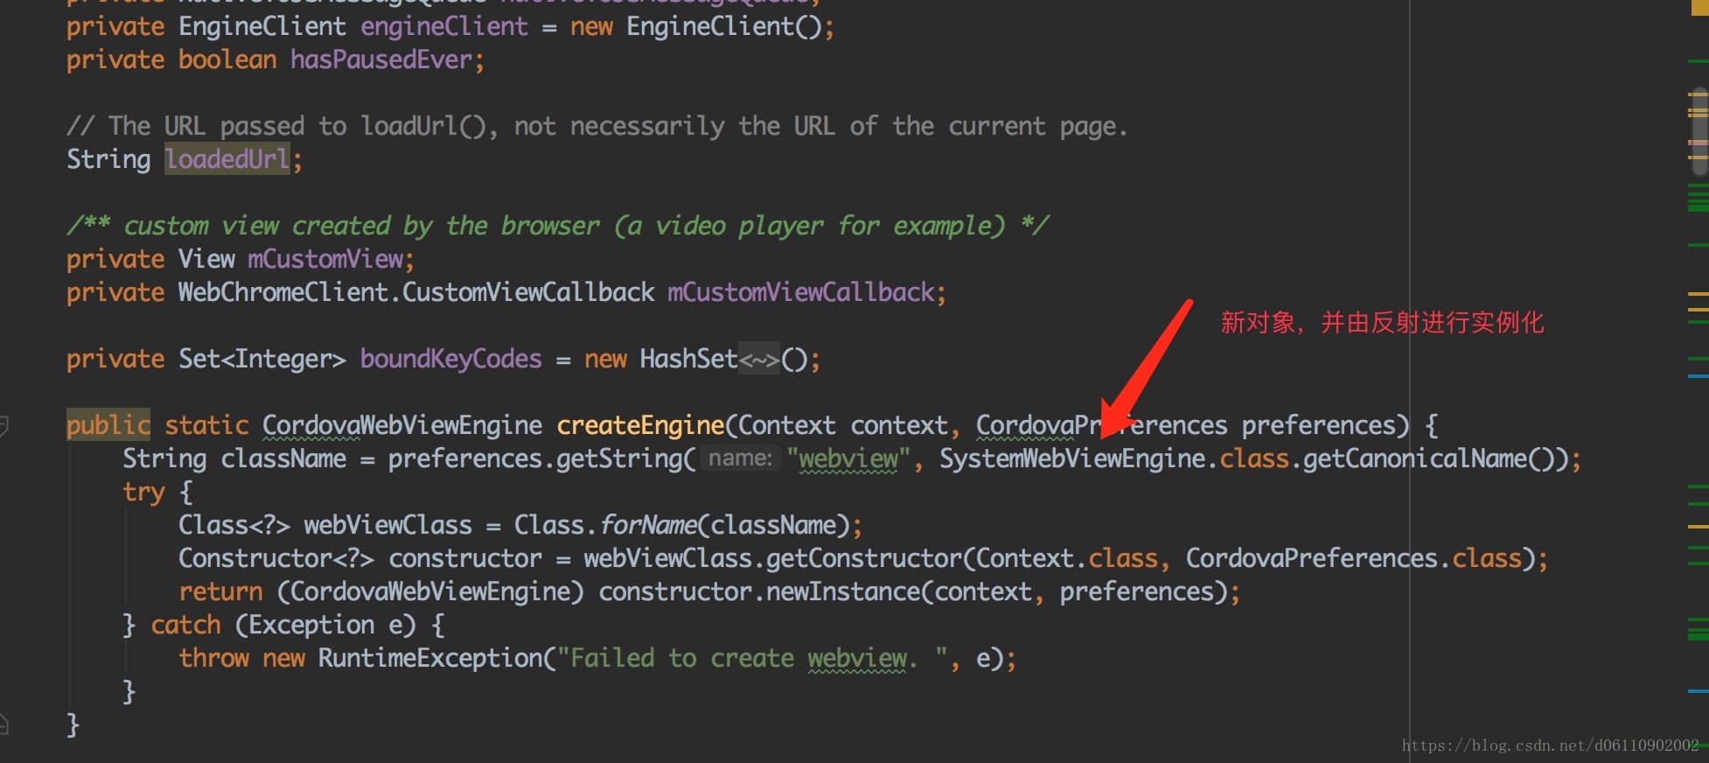1709x763 pixels.
Task: Click the new EngineClient() expression
Action: click(x=696, y=26)
